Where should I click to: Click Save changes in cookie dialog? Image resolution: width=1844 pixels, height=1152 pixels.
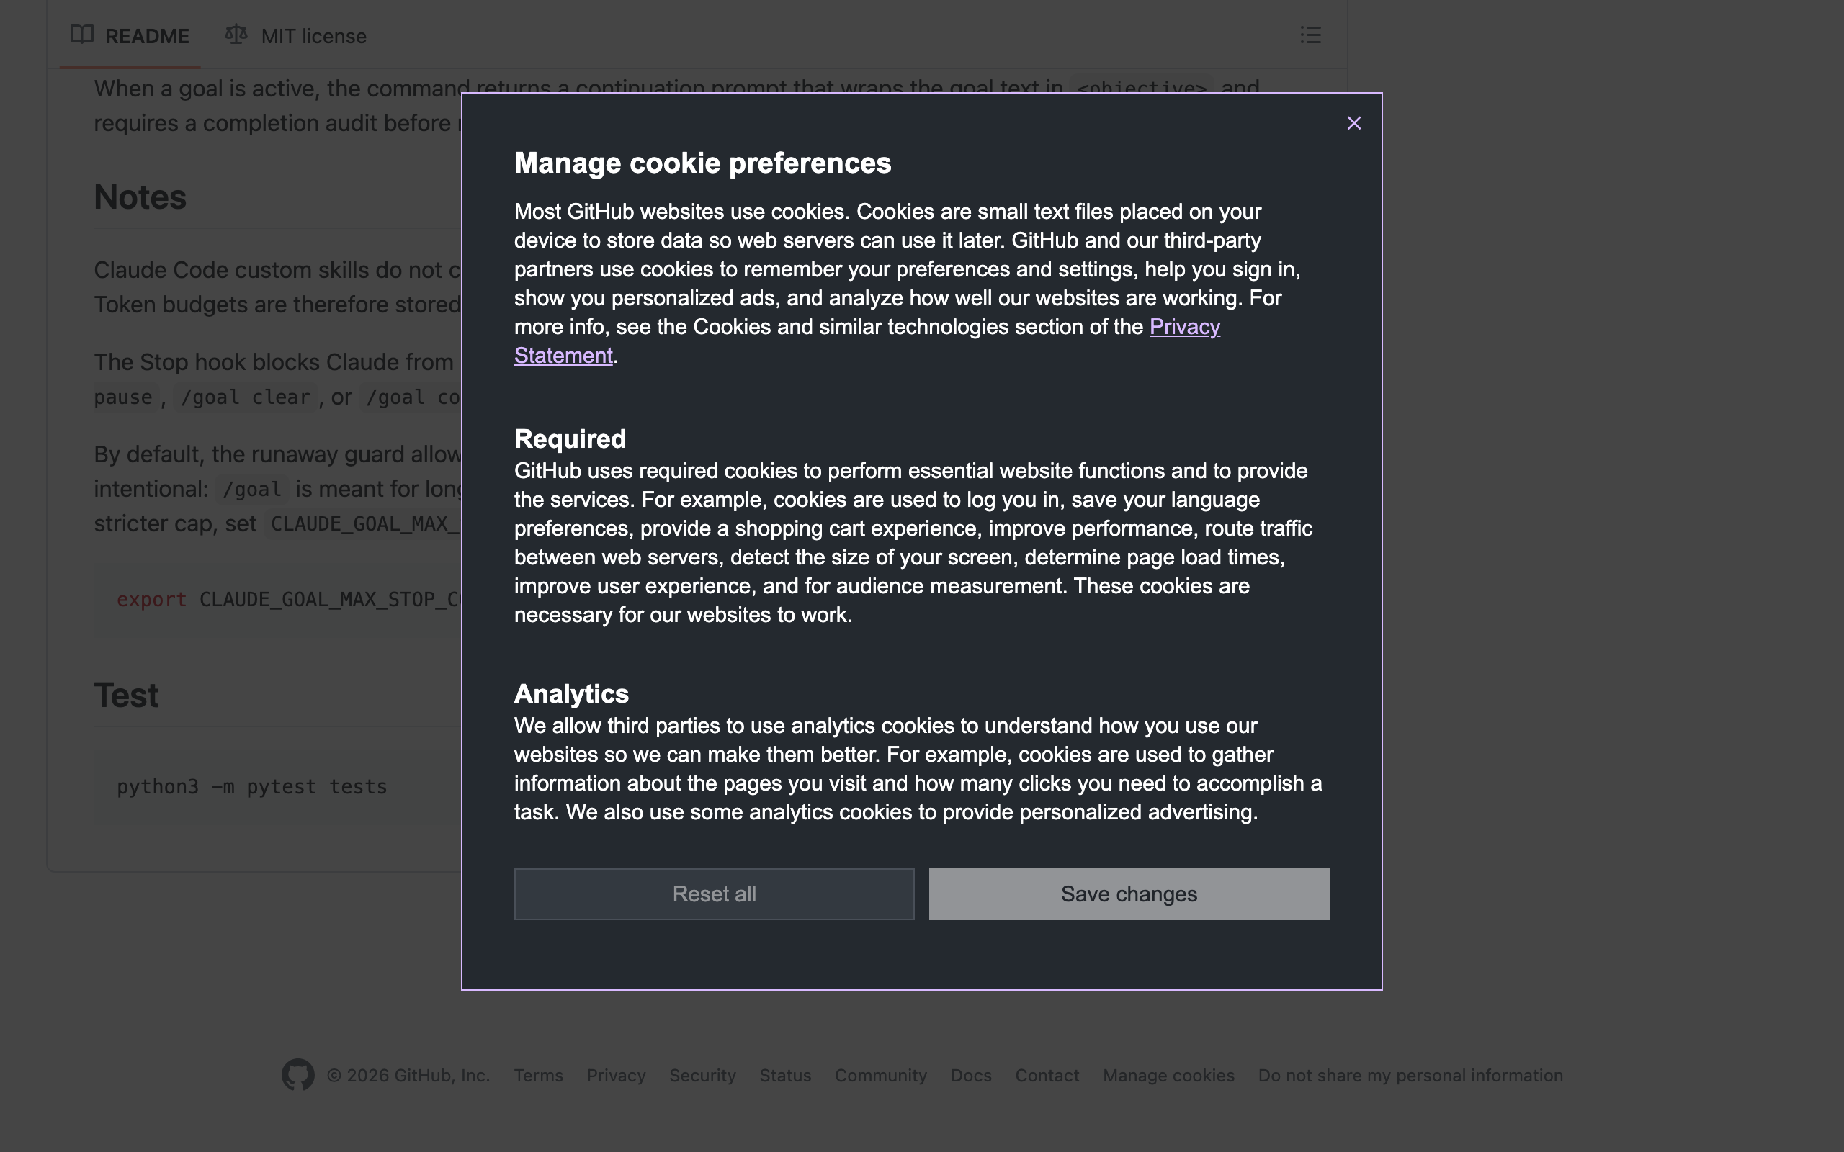point(1129,894)
